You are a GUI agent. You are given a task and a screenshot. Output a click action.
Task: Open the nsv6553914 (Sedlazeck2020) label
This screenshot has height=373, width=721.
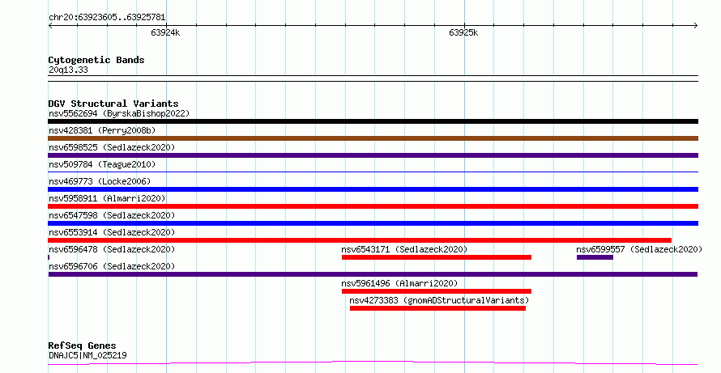click(112, 232)
